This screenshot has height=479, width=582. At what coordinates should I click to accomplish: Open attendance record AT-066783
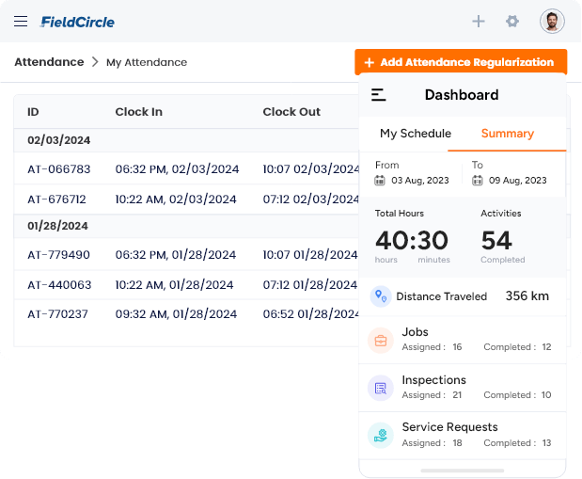tap(58, 169)
